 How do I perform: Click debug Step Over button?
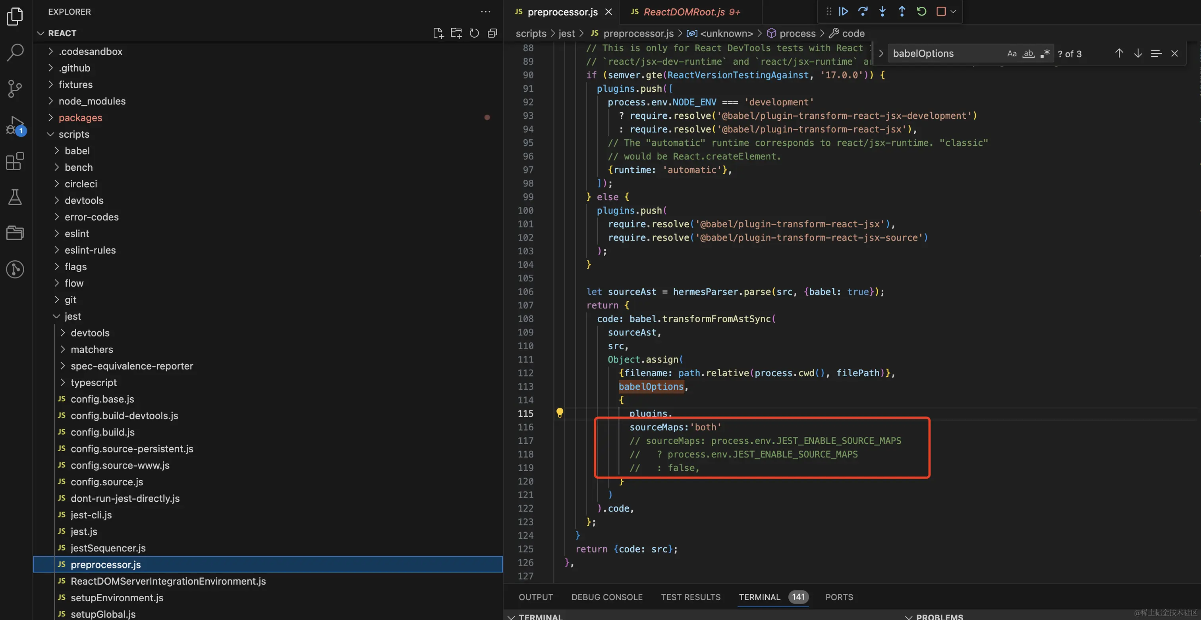[863, 11]
